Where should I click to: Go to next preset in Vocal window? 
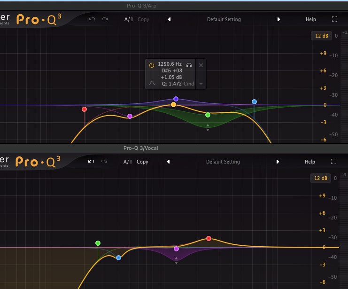click(x=278, y=162)
